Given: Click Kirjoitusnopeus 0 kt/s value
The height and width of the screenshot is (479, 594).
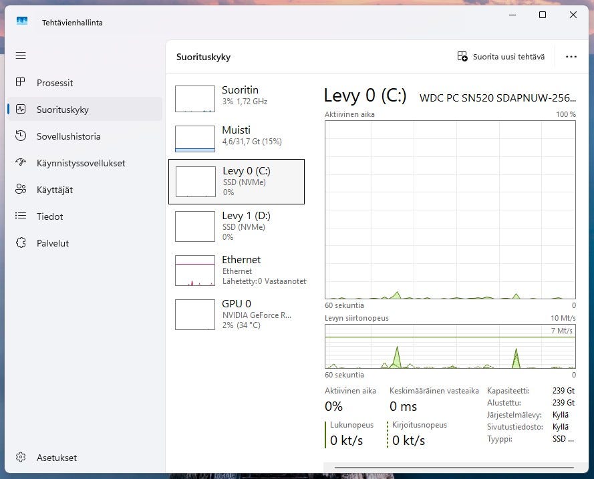Looking at the screenshot, I should point(408,440).
